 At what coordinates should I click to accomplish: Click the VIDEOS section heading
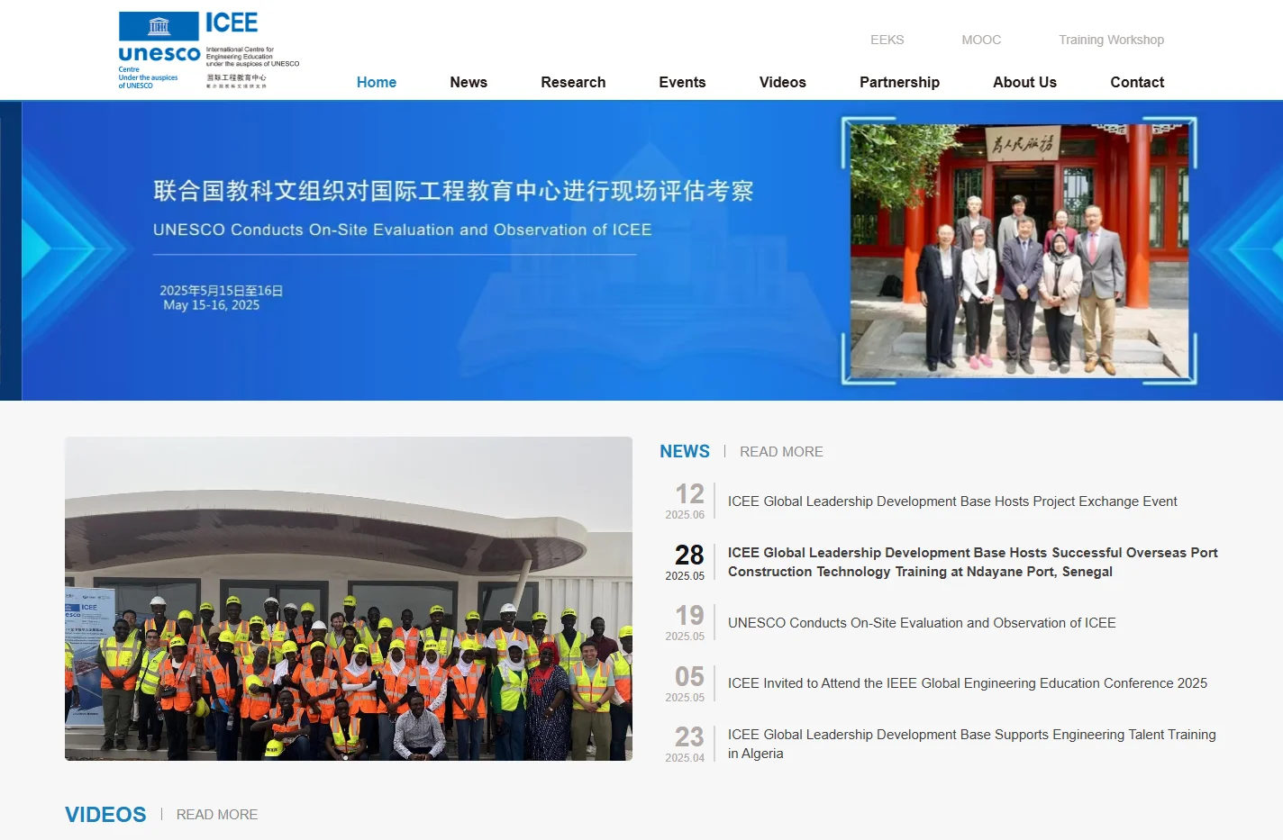[x=105, y=815]
